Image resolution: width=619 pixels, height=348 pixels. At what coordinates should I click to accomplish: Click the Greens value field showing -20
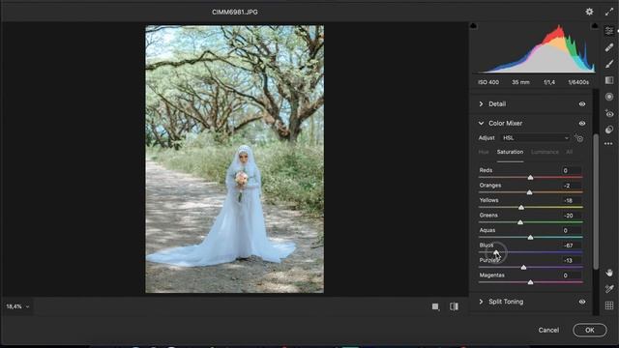(572, 216)
